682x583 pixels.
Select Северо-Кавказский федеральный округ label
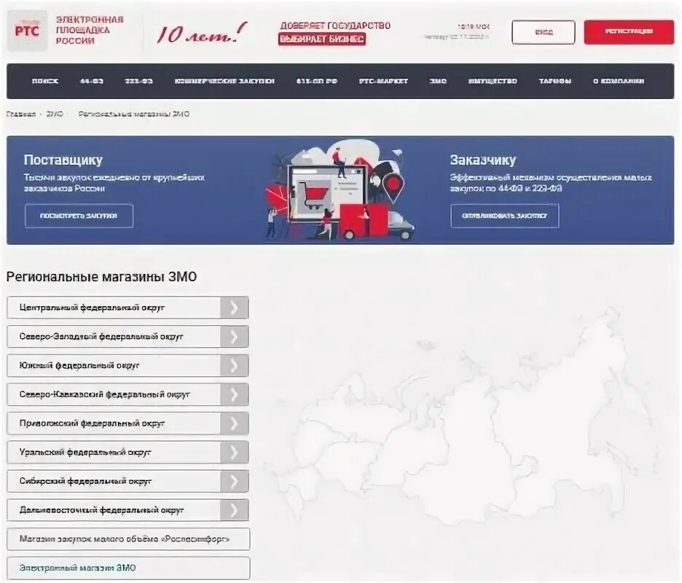pyautogui.click(x=104, y=394)
